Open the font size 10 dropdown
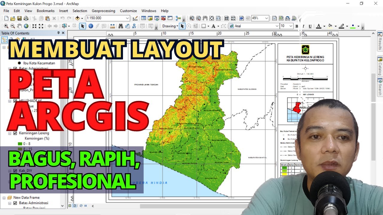 pos(291,26)
